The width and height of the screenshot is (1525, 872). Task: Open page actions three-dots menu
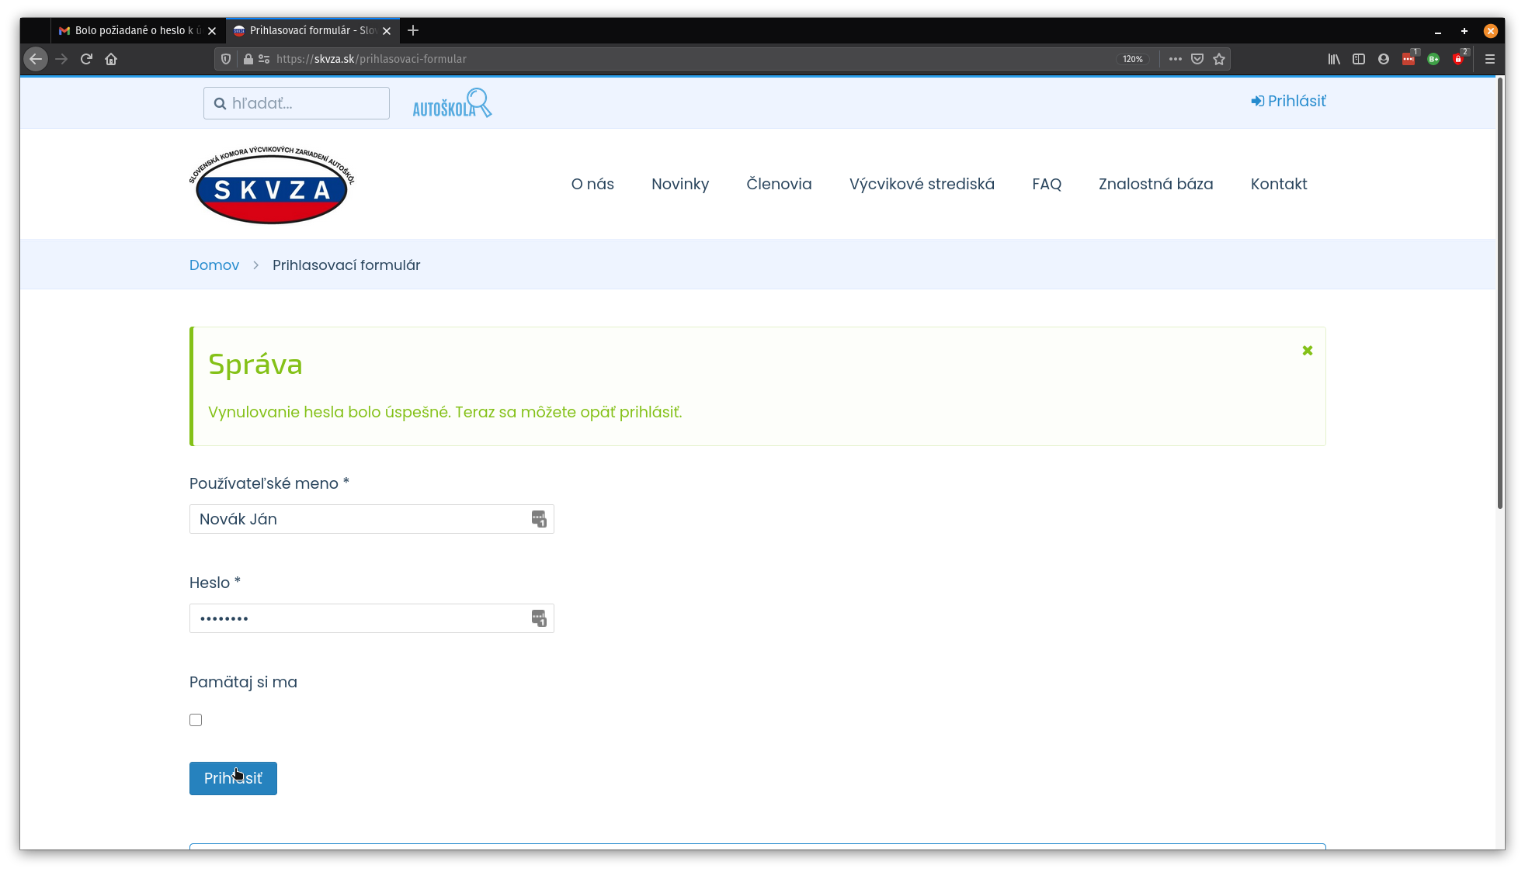[x=1176, y=59]
